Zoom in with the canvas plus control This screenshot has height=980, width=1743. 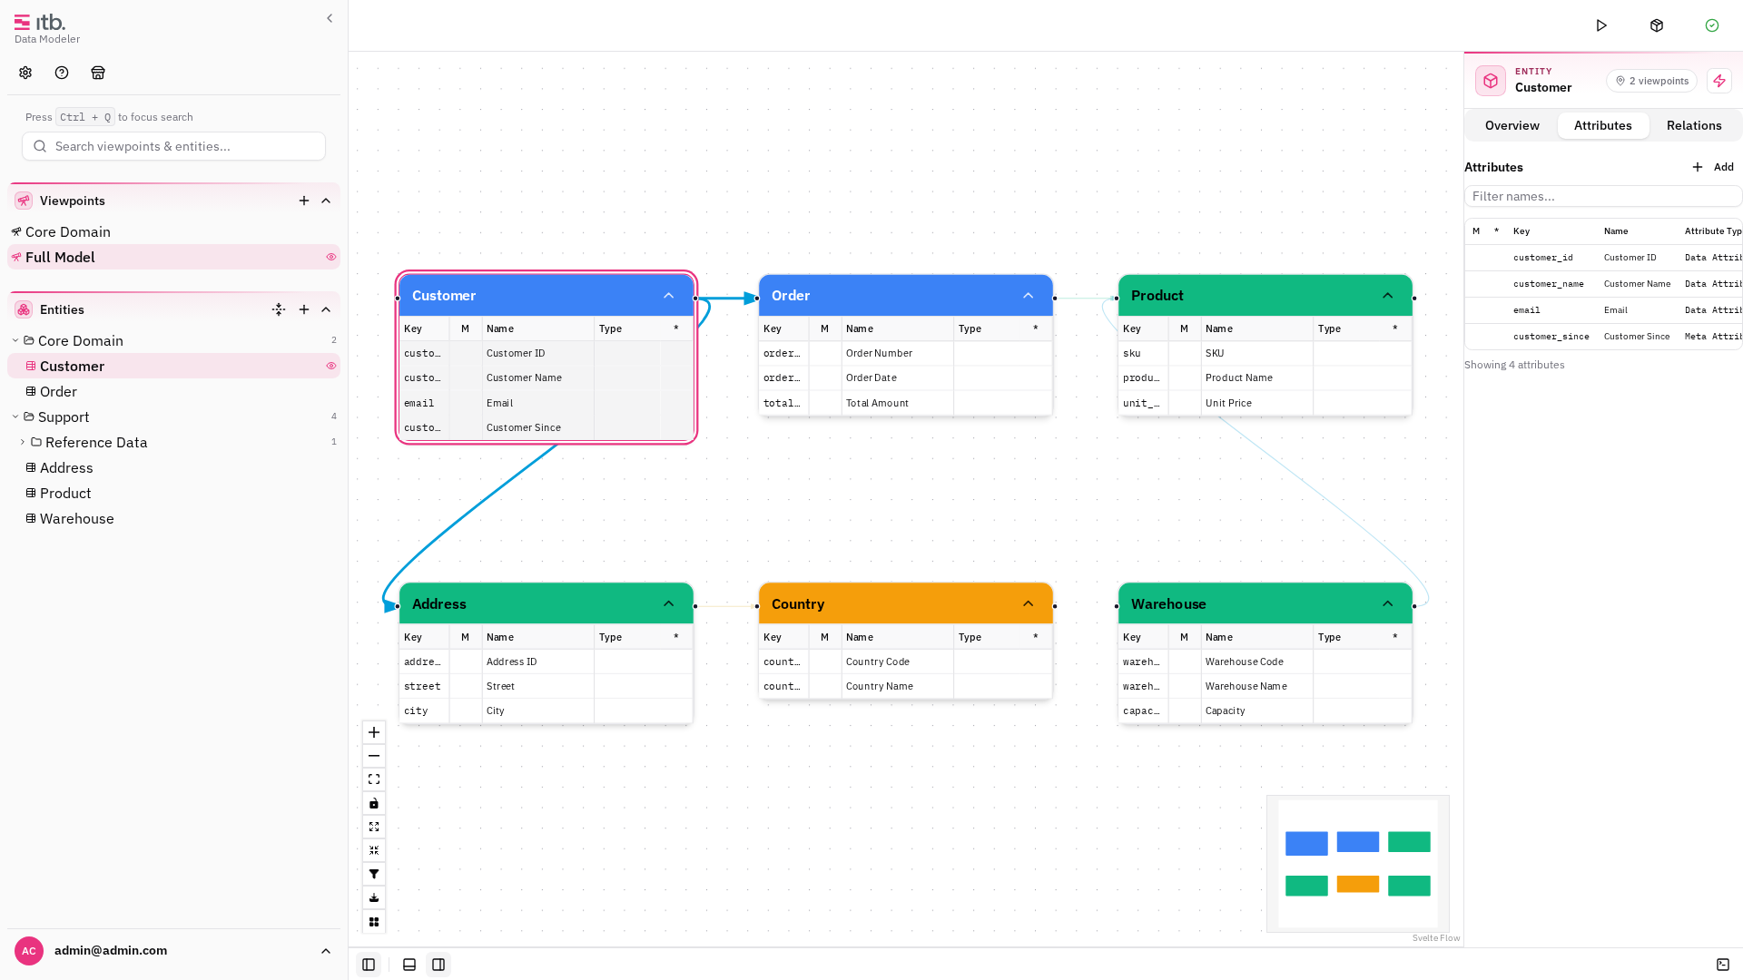[x=374, y=732]
